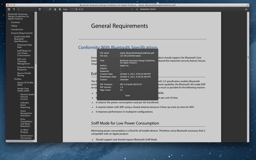Click the PDF Version value 1.4

122,87
